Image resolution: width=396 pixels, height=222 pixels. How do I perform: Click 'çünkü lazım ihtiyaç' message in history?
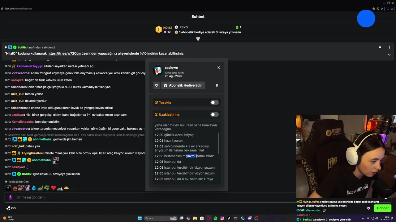coord(174,135)
